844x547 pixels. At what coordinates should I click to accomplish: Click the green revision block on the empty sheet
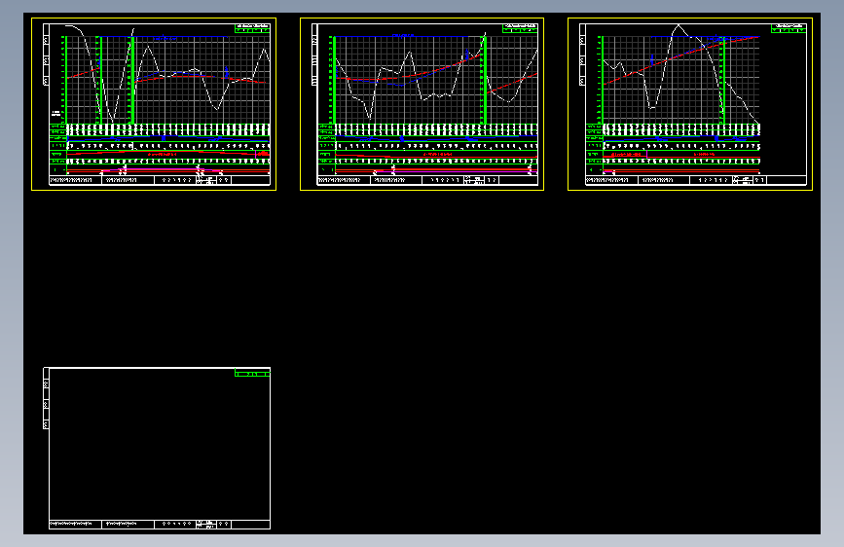coord(252,373)
